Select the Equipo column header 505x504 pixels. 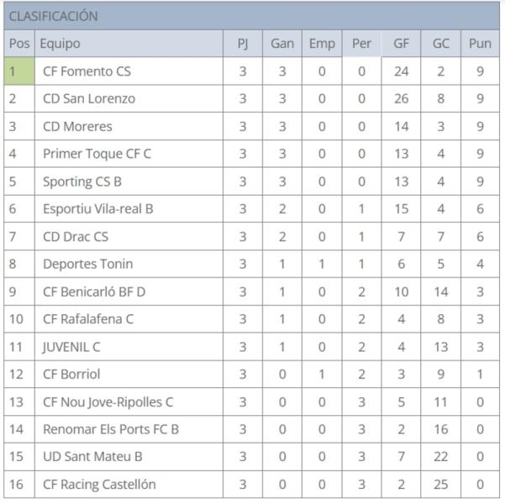[60, 44]
